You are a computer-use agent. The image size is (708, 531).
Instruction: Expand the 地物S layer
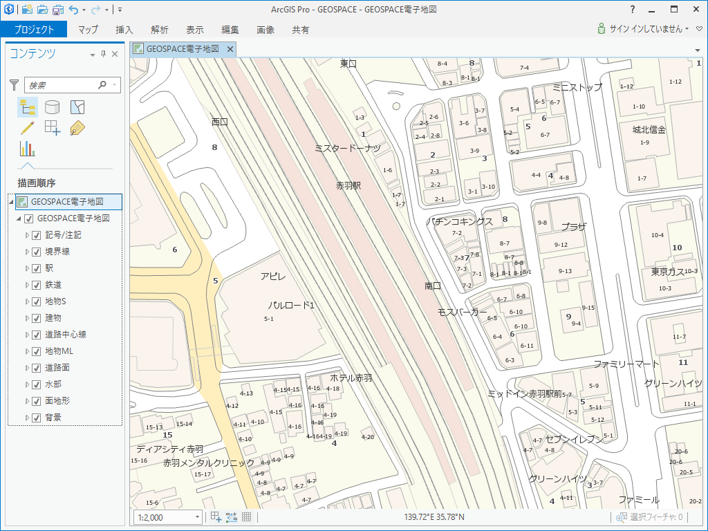27,301
